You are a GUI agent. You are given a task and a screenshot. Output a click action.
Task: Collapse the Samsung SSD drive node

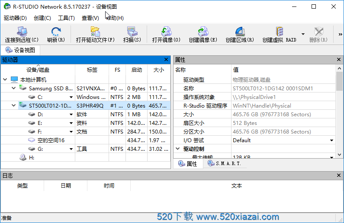pos(13,88)
